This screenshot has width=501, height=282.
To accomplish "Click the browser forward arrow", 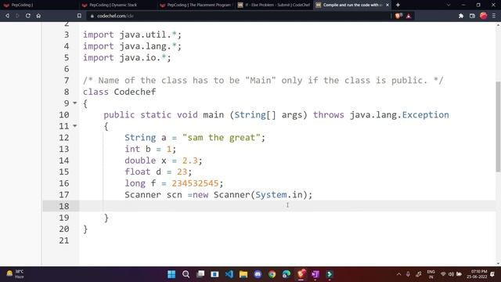I will (17, 16).
